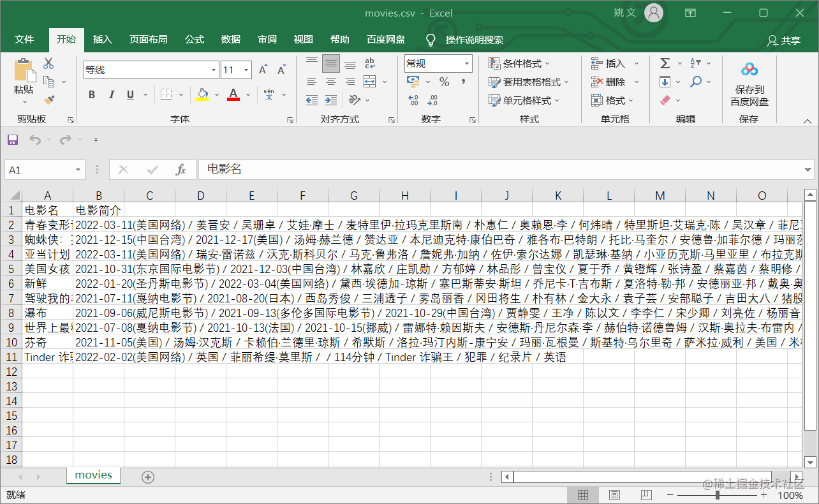Viewport: 819px width, 504px height.
Task: Toggle Underline formatting
Action: tap(130, 94)
